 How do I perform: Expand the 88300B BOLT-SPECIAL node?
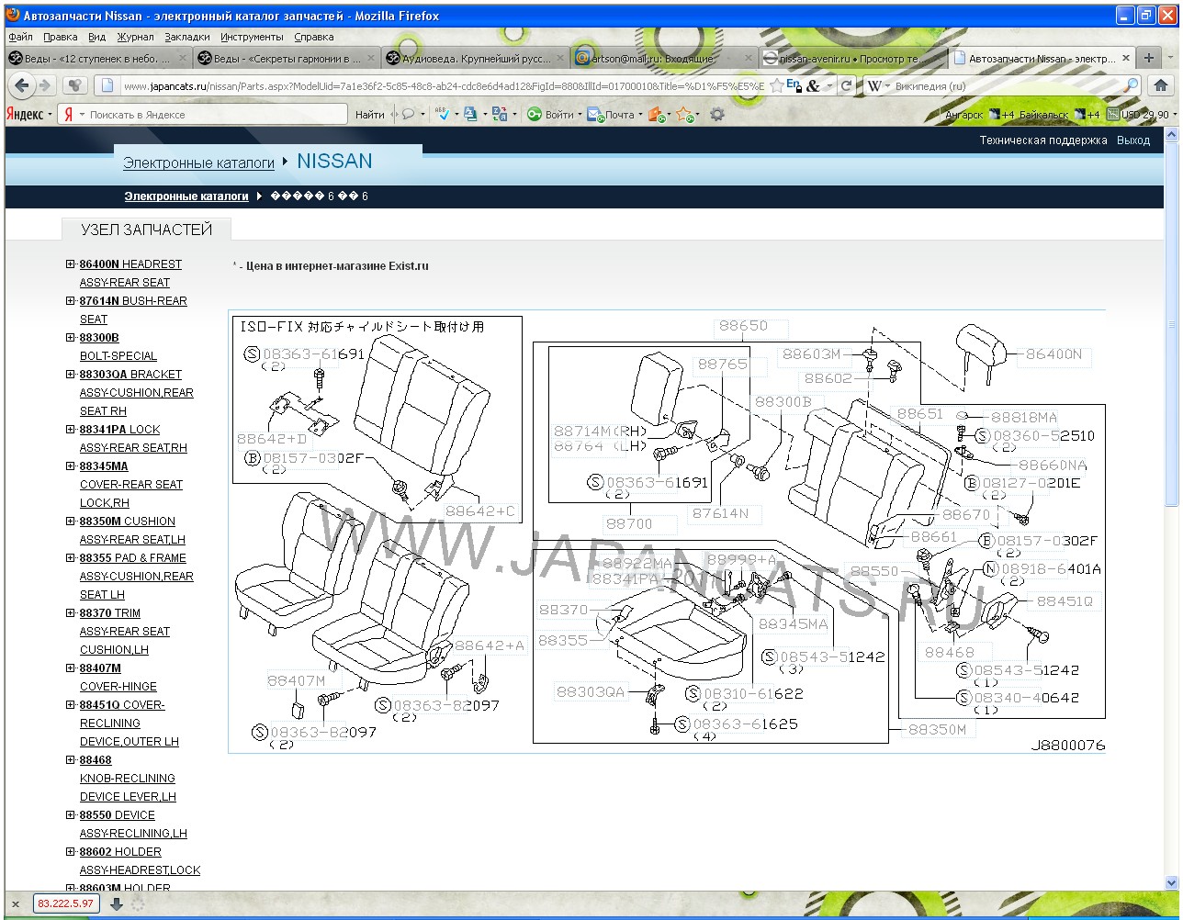pyautogui.click(x=71, y=337)
